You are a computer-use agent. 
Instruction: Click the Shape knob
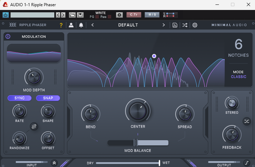48,111
